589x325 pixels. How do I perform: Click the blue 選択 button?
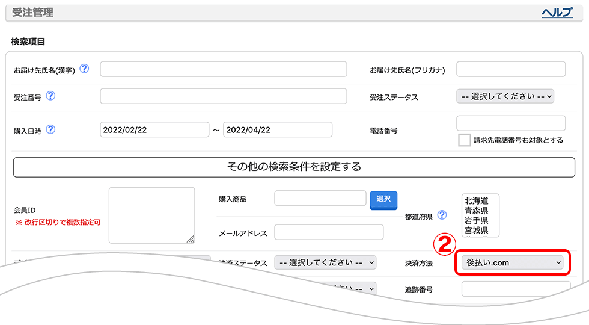pyautogui.click(x=383, y=199)
